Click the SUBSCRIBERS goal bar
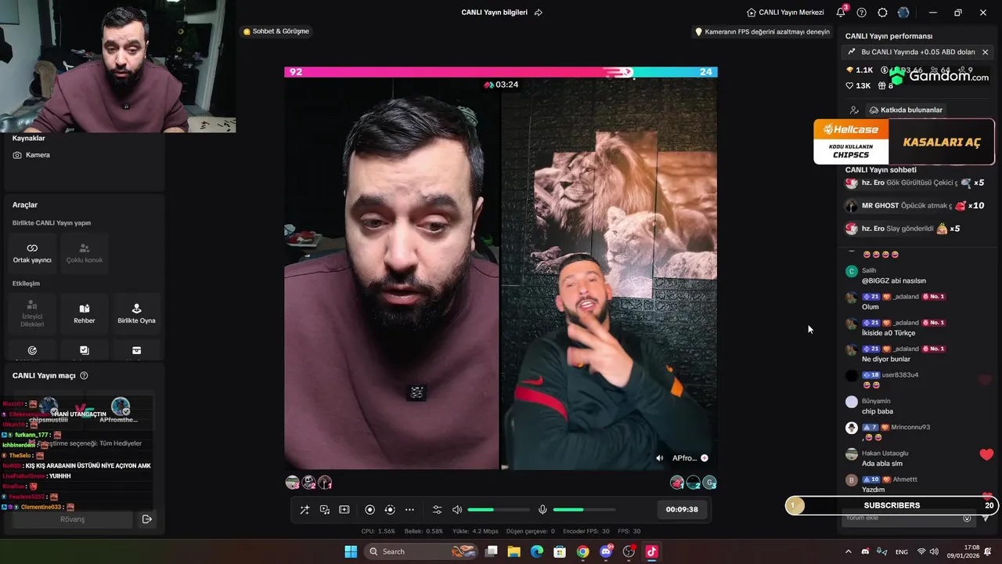 click(892, 505)
